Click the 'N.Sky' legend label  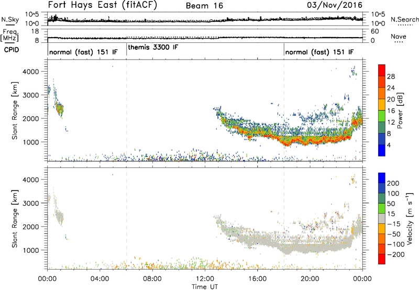(x=10, y=19)
